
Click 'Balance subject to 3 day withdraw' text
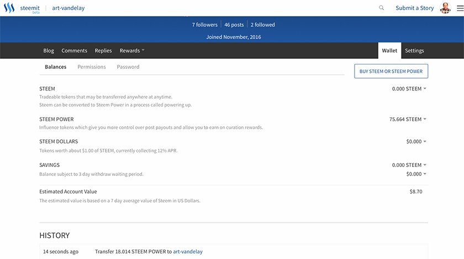91,174
